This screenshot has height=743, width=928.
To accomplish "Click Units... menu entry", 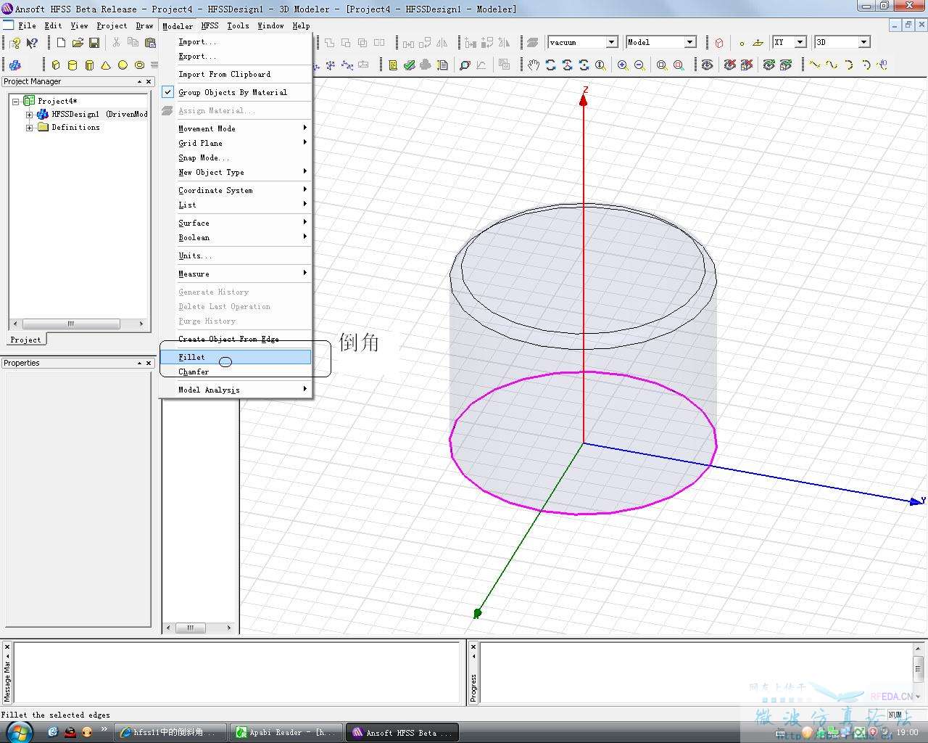I will click(236, 255).
